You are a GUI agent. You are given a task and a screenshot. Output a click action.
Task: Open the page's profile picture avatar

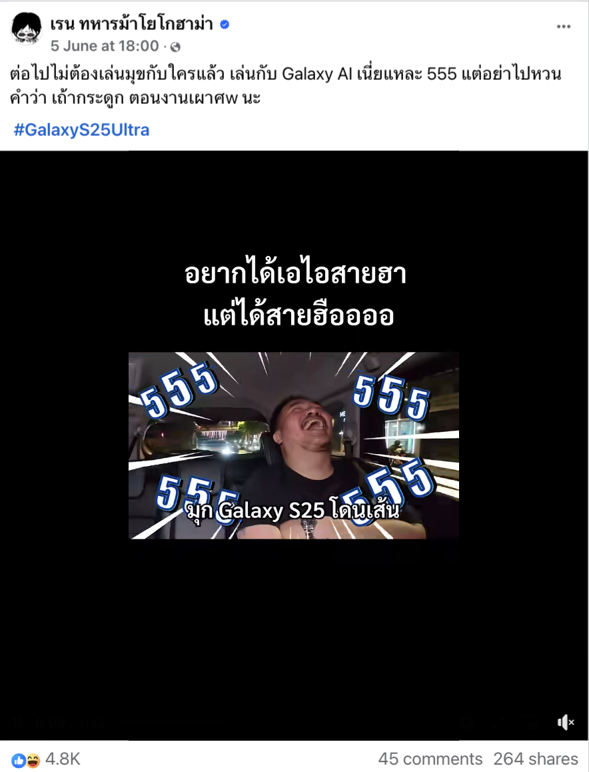point(27,29)
